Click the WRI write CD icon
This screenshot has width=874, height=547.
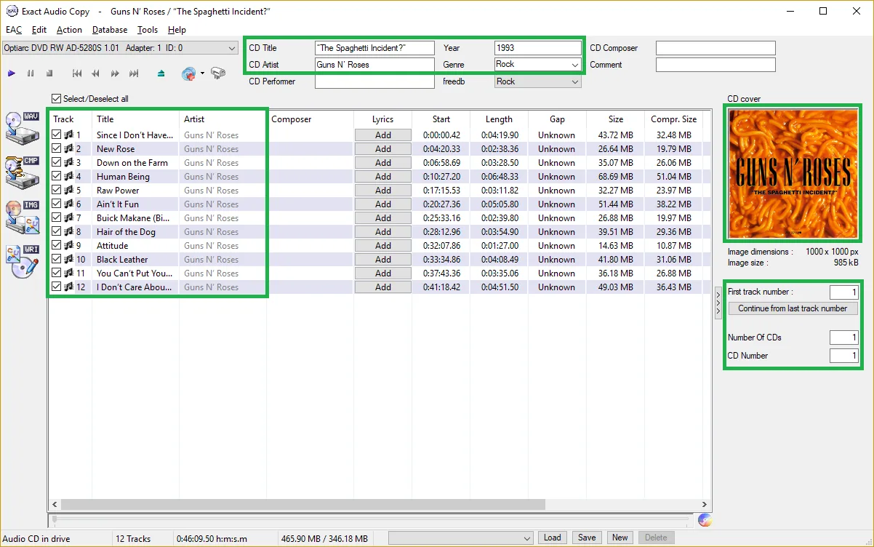(x=22, y=261)
